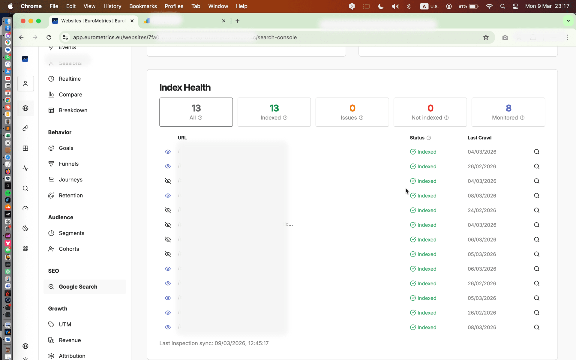Toggle monitoring eye on last row, crawled 08/03/2026
Screen dimensions: 576x360
pos(168,327)
